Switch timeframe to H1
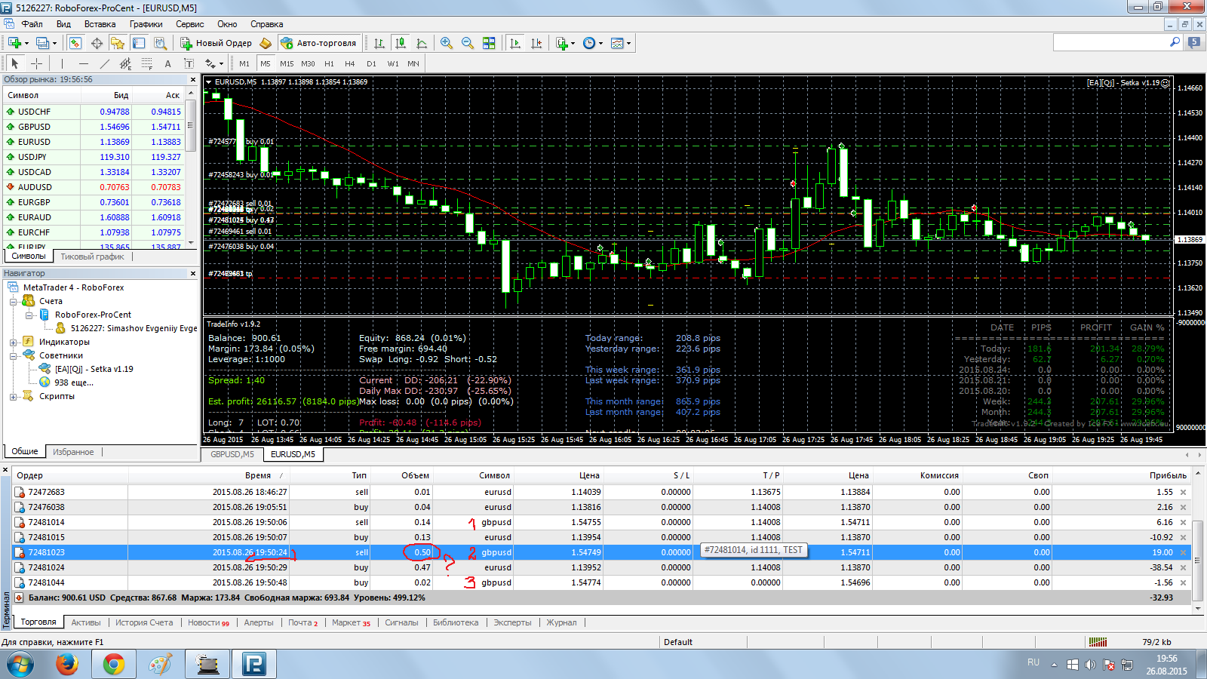Image resolution: width=1207 pixels, height=679 pixels. [329, 63]
